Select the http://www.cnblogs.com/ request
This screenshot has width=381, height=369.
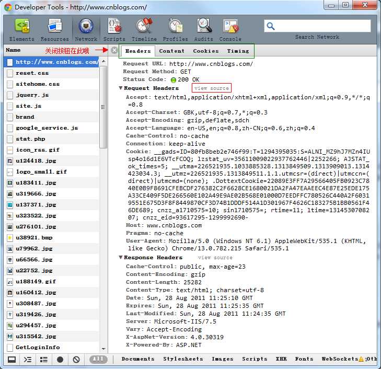pos(52,62)
